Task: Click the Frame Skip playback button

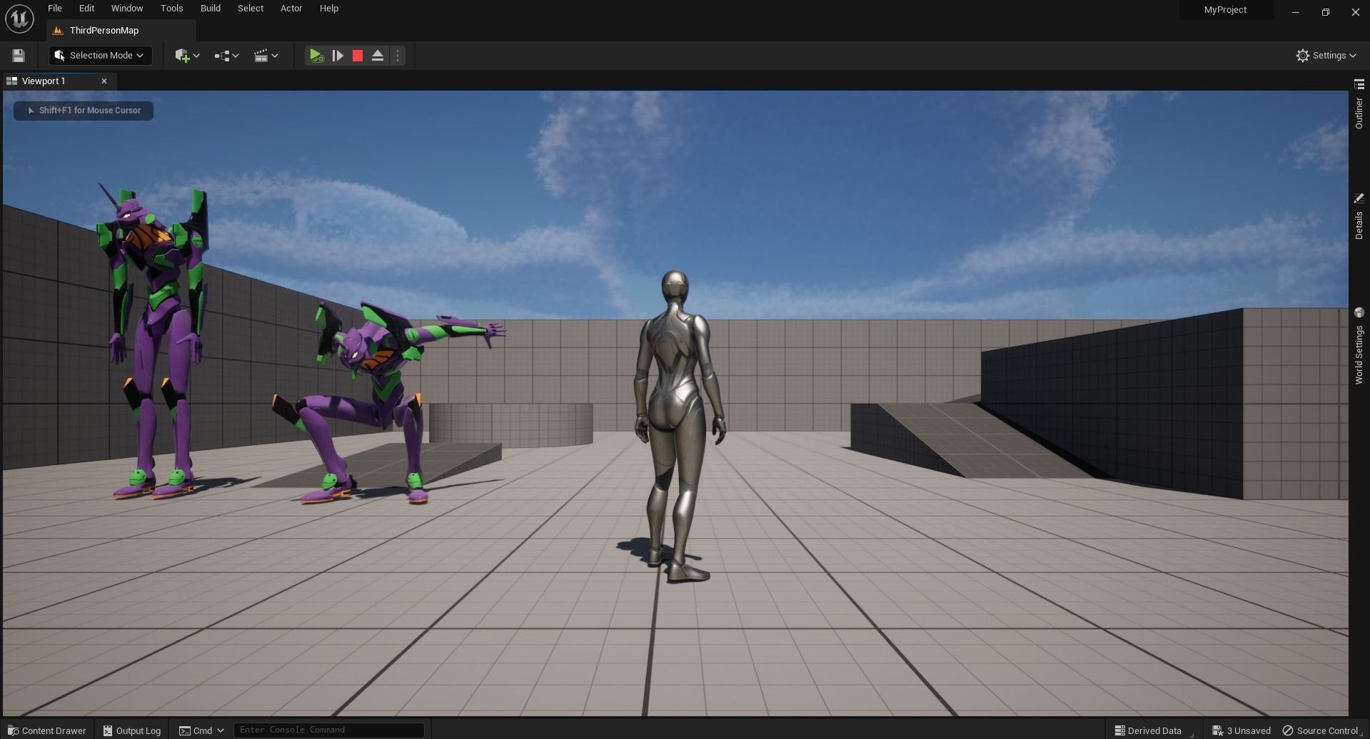Action: click(x=338, y=56)
